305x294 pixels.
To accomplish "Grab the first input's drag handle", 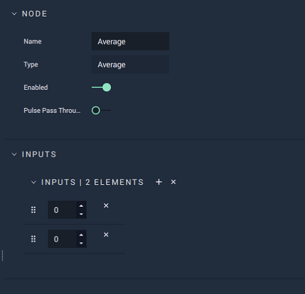I will pos(34,210).
